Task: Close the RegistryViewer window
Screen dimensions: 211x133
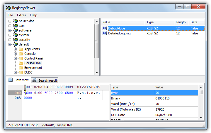Action: (198, 7)
